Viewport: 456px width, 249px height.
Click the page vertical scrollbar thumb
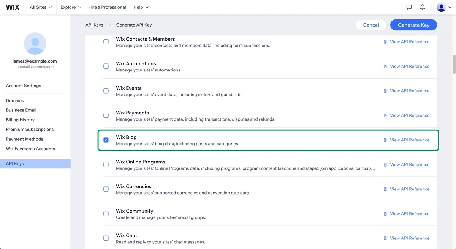tap(454, 64)
